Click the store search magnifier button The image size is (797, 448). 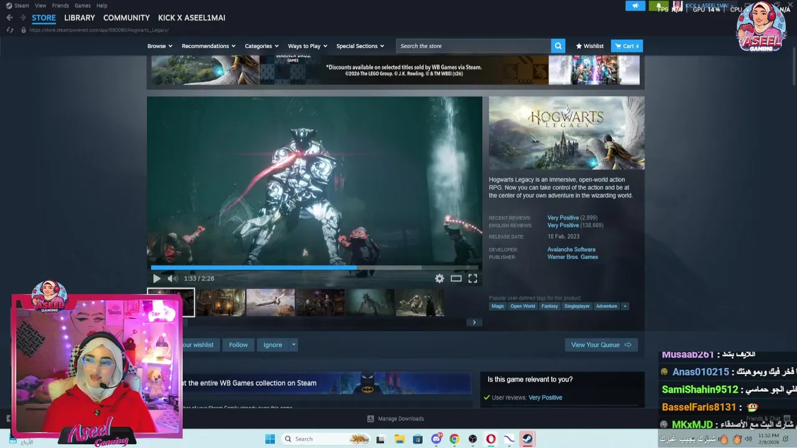coord(559,46)
